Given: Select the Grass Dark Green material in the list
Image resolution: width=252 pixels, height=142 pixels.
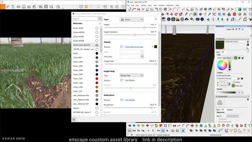Looking at the screenshot, I should pos(86,45).
